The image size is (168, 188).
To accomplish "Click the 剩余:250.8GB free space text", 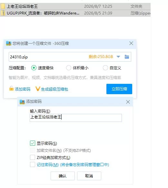I will point(101,56).
